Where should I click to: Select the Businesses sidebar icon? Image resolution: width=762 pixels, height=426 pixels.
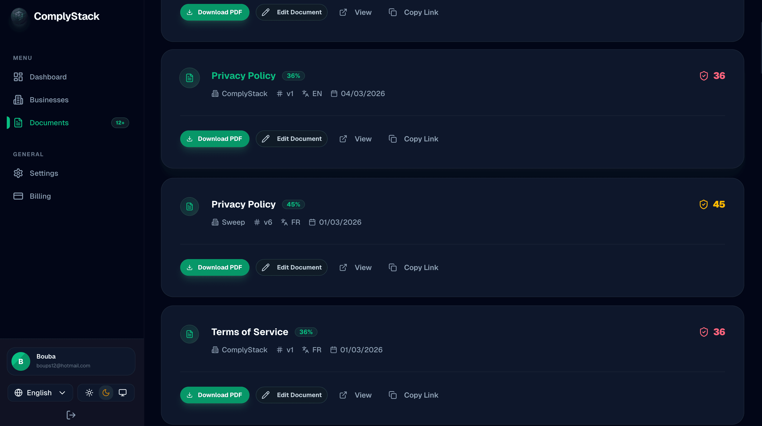click(x=18, y=100)
